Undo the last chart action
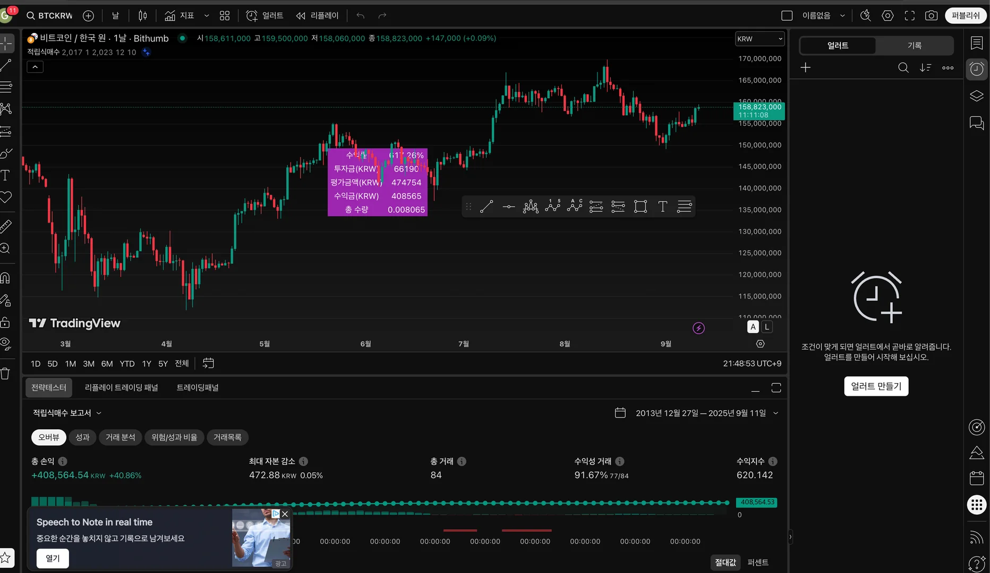The height and width of the screenshot is (573, 990). [x=361, y=16]
